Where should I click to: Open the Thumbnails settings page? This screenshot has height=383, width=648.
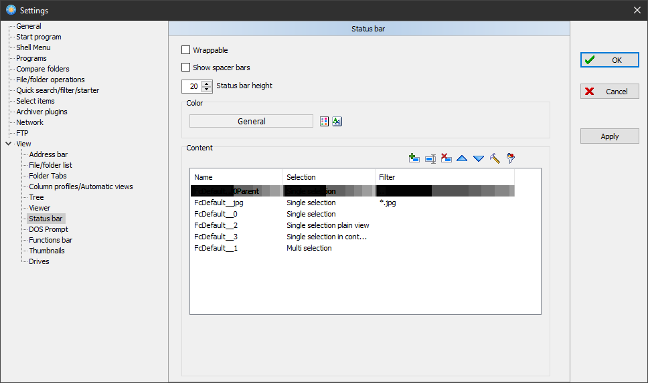click(47, 251)
